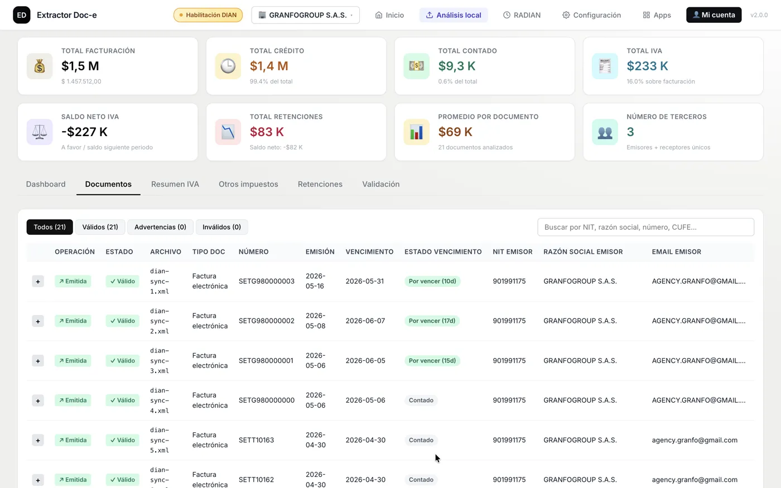
Task: Select the Documentos tab
Action: [x=108, y=184]
